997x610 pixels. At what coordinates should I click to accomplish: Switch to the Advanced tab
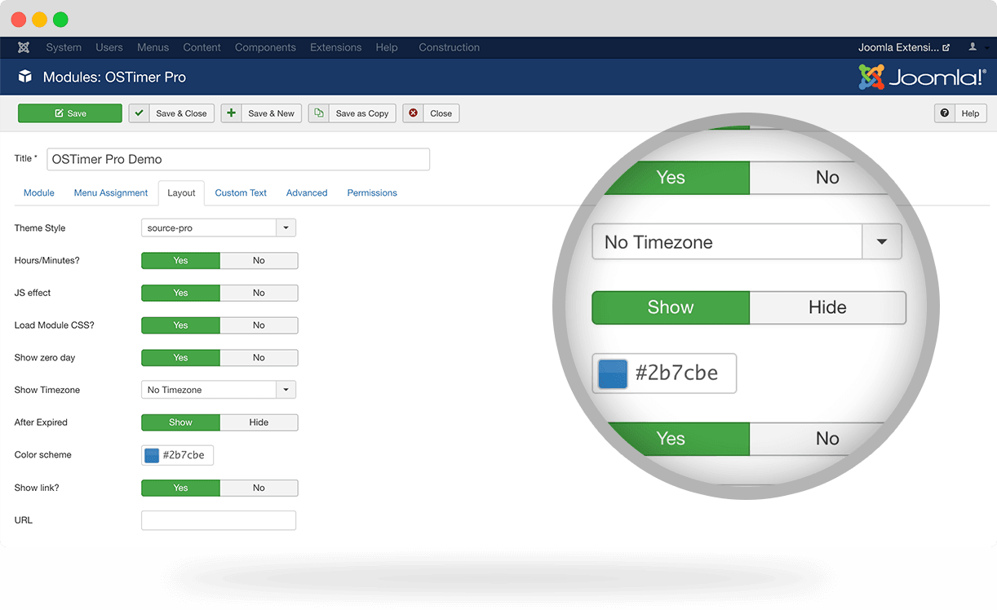click(307, 192)
